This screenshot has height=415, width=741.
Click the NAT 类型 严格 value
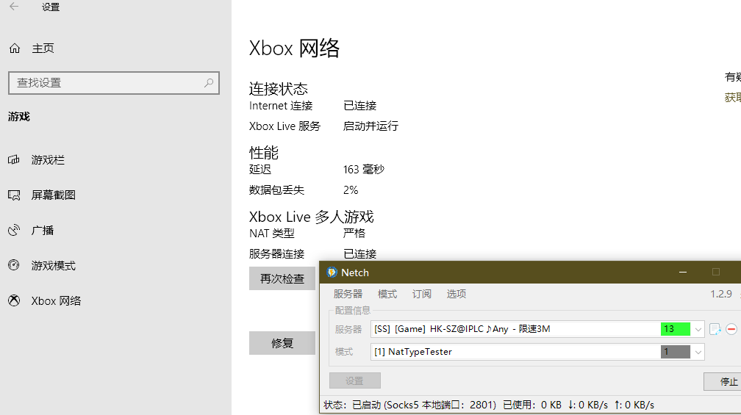pos(354,234)
